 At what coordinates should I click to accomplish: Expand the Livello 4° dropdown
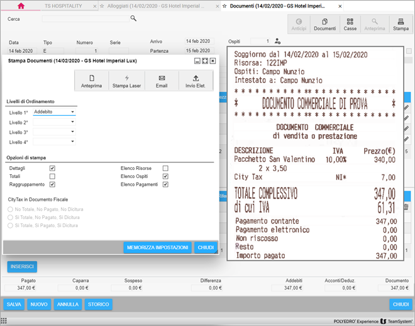[54, 142]
